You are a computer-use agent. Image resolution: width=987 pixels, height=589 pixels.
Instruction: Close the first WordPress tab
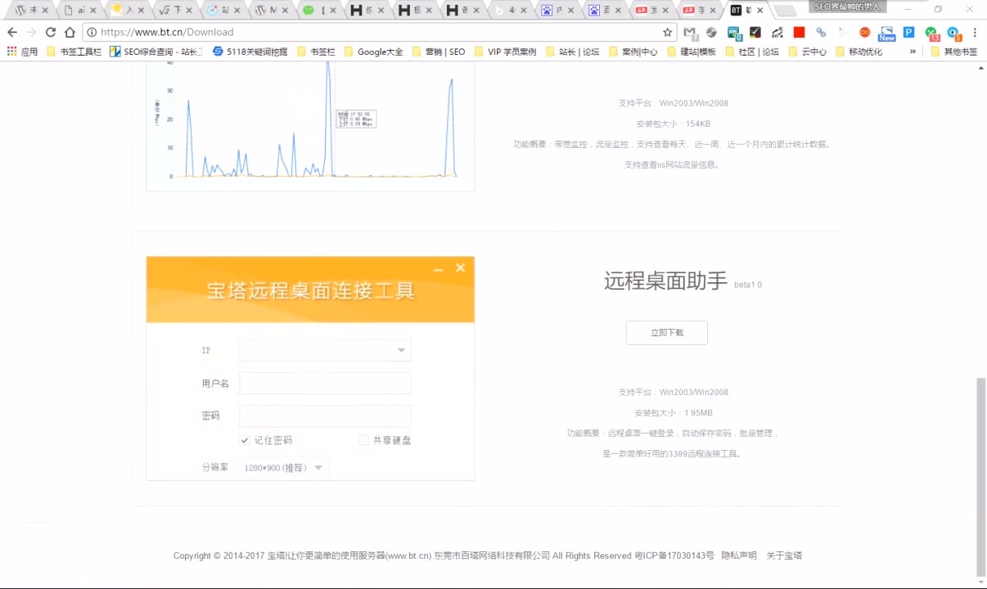coord(45,11)
